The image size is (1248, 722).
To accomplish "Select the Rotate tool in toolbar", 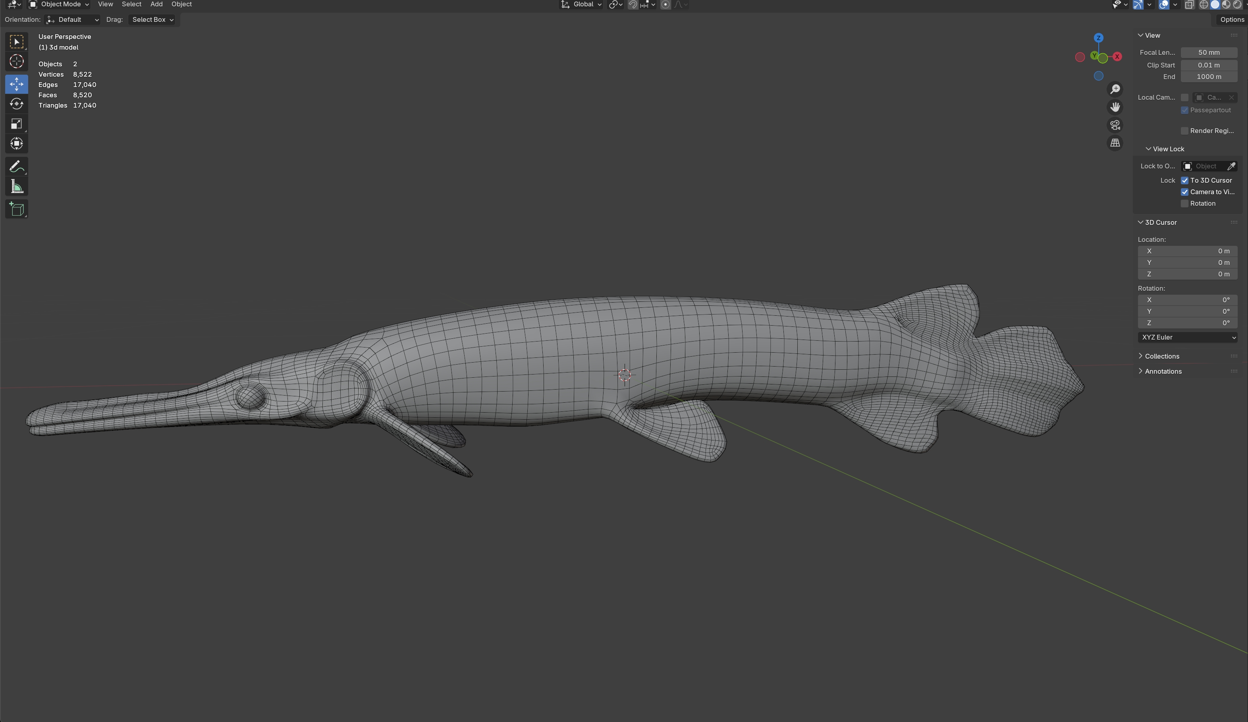I will click(16, 104).
